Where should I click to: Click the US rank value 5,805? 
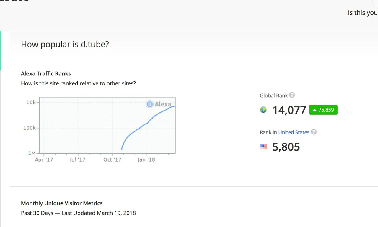(286, 147)
